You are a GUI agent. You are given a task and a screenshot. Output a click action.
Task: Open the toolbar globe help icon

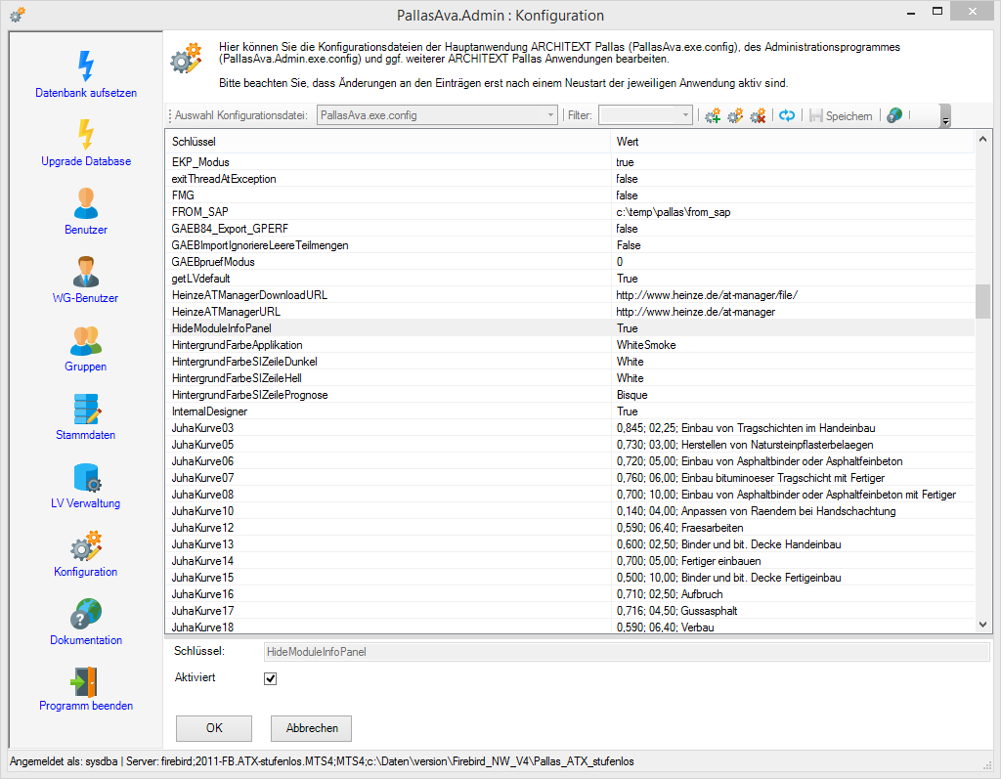point(894,115)
